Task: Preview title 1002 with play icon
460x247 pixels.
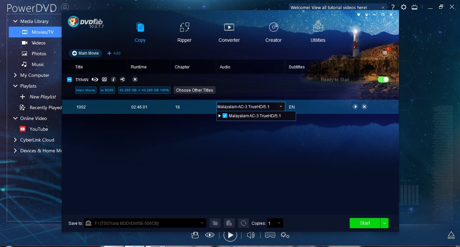Action: pos(355,107)
